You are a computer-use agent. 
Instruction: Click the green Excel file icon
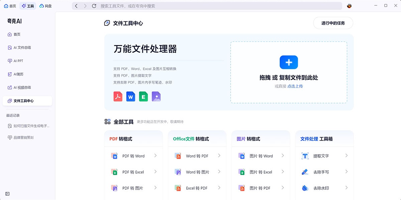tap(143, 96)
